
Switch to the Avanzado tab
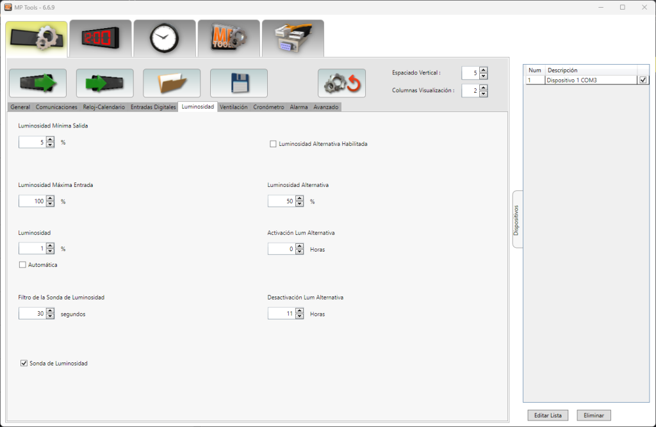pos(326,107)
